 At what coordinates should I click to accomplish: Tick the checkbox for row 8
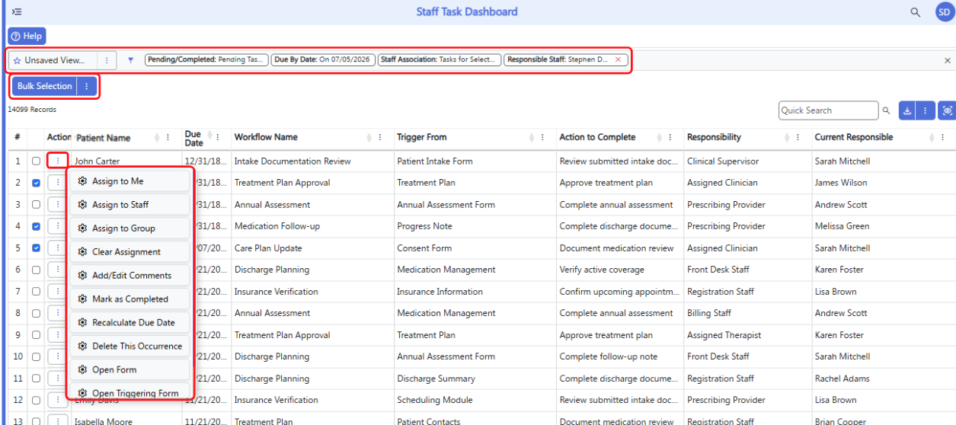coord(36,313)
